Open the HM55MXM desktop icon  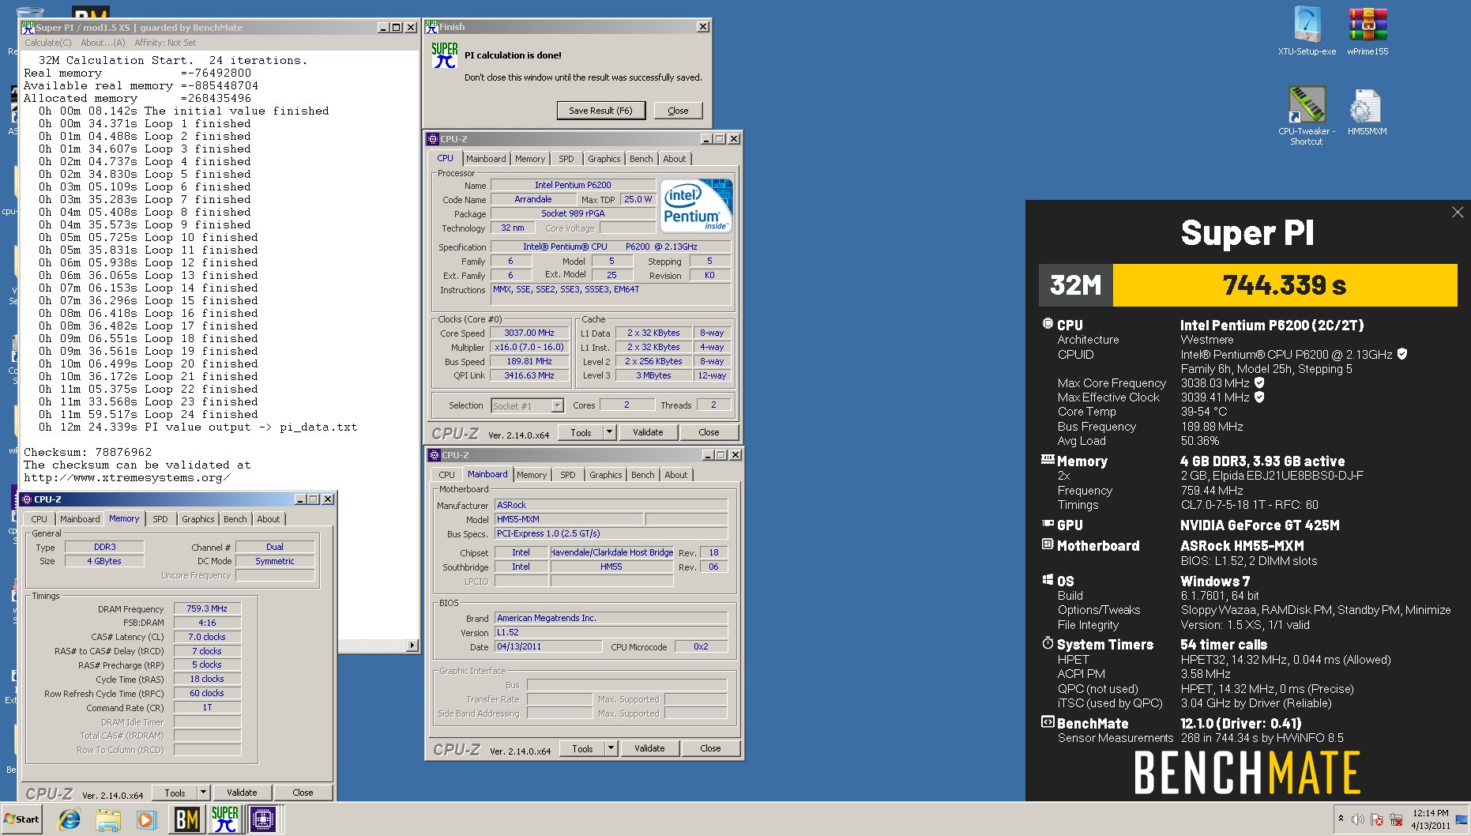1367,111
